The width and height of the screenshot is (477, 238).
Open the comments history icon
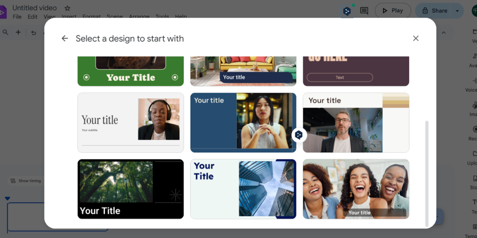[364, 11]
